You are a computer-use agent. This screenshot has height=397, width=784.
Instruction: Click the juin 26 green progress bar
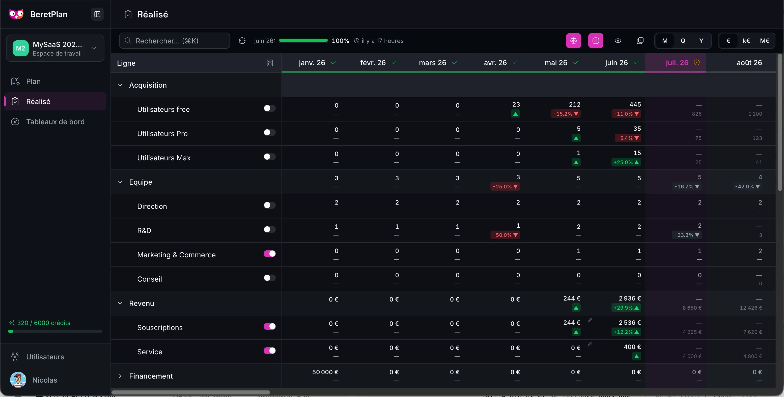click(x=303, y=40)
